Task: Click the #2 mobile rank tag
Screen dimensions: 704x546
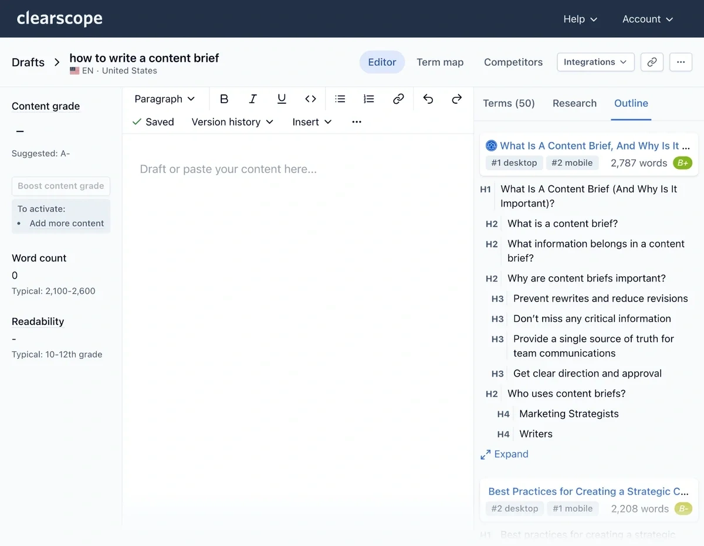Action: 573,163
